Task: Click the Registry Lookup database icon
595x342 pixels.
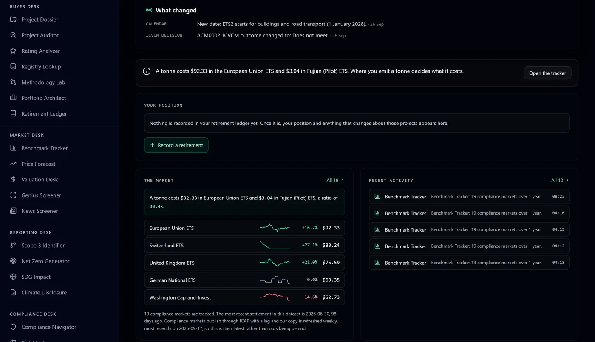Action: pyautogui.click(x=13, y=66)
